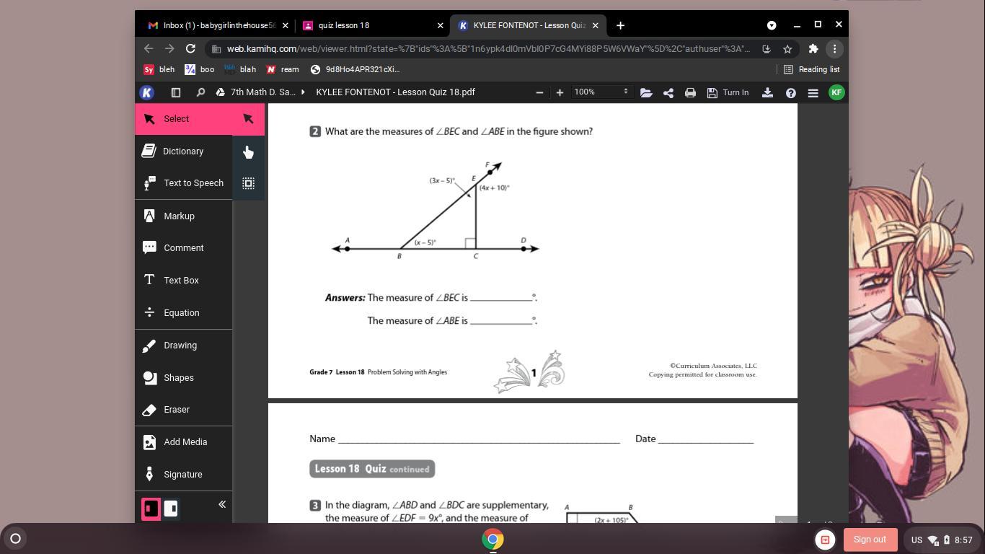Open Chrome tab search dropdown
This screenshot has width=985, height=554.
(772, 25)
